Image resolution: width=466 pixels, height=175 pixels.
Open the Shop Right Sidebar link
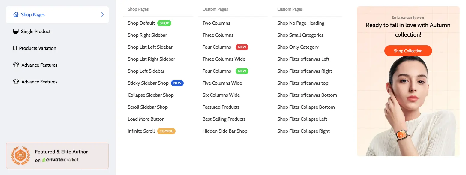tap(147, 35)
